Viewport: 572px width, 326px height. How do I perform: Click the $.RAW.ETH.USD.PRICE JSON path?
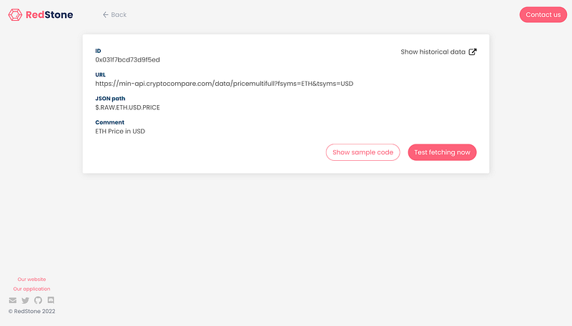point(128,107)
